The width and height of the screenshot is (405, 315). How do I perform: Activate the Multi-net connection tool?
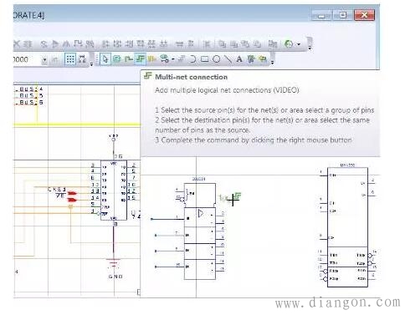click(x=141, y=59)
